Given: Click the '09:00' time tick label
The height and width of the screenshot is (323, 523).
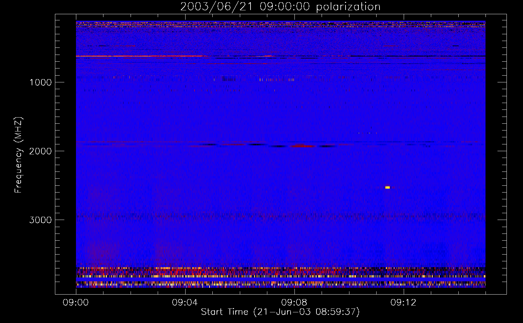Looking at the screenshot, I should point(76,303).
